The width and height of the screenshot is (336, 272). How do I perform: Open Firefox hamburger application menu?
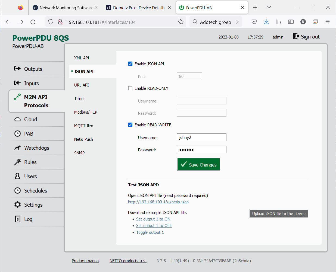[x=328, y=22]
